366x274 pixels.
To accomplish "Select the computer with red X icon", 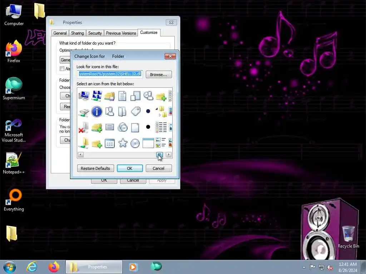I will click(84, 127).
